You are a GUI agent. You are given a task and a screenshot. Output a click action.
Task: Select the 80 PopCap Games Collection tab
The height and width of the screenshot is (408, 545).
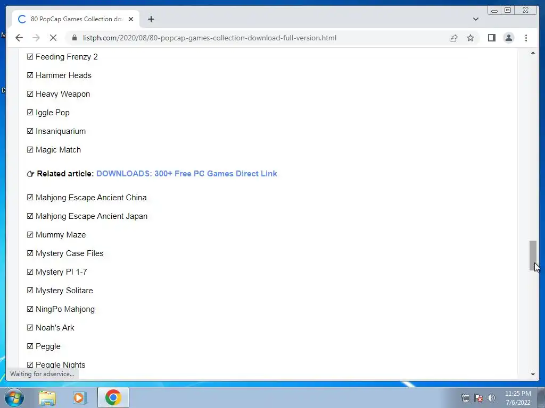click(x=76, y=19)
